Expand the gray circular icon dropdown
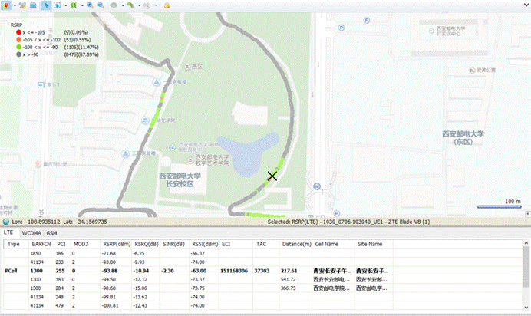This screenshot has height=316, width=531. pos(123,5)
